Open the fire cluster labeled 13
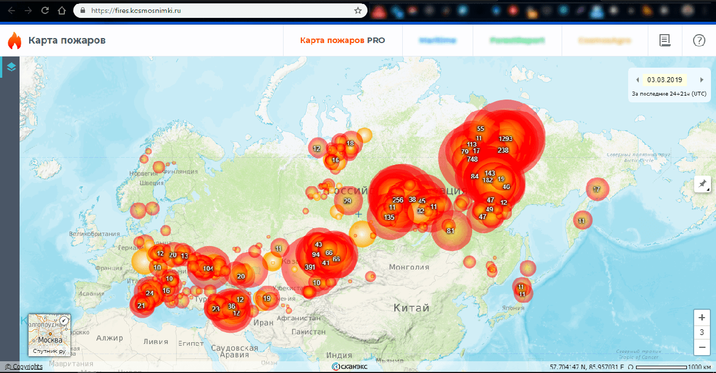Screen dimensions: 716x373 coord(184,256)
